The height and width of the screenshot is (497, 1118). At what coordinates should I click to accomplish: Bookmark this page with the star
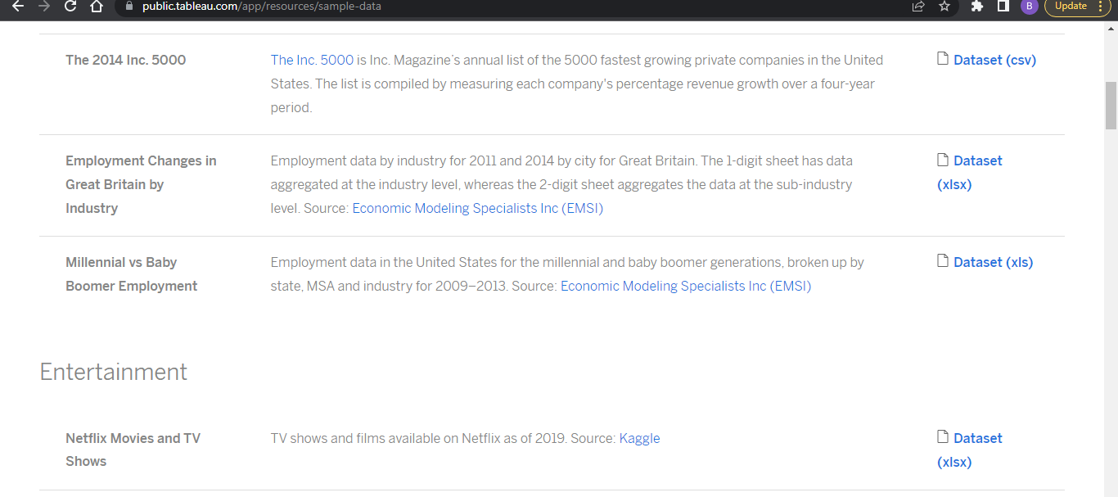coord(944,7)
